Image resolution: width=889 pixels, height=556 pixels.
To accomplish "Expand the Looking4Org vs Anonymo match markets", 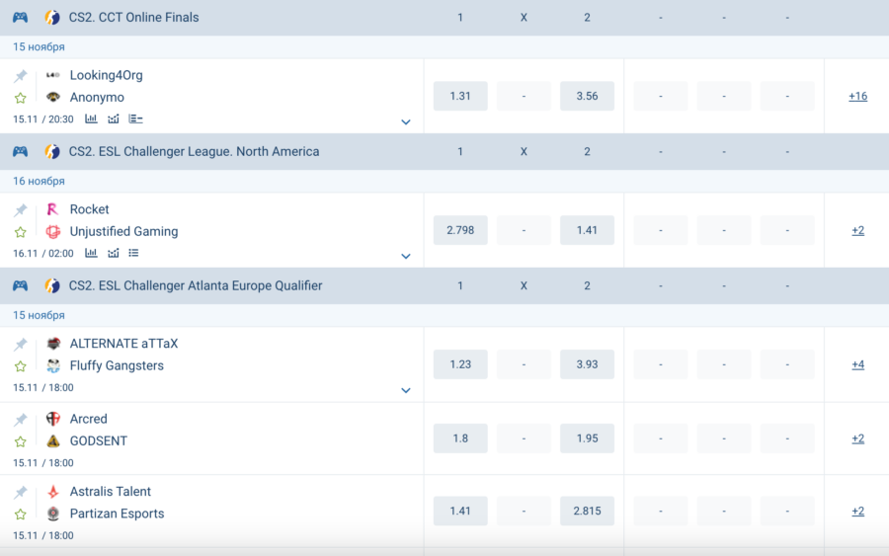I will pos(405,122).
